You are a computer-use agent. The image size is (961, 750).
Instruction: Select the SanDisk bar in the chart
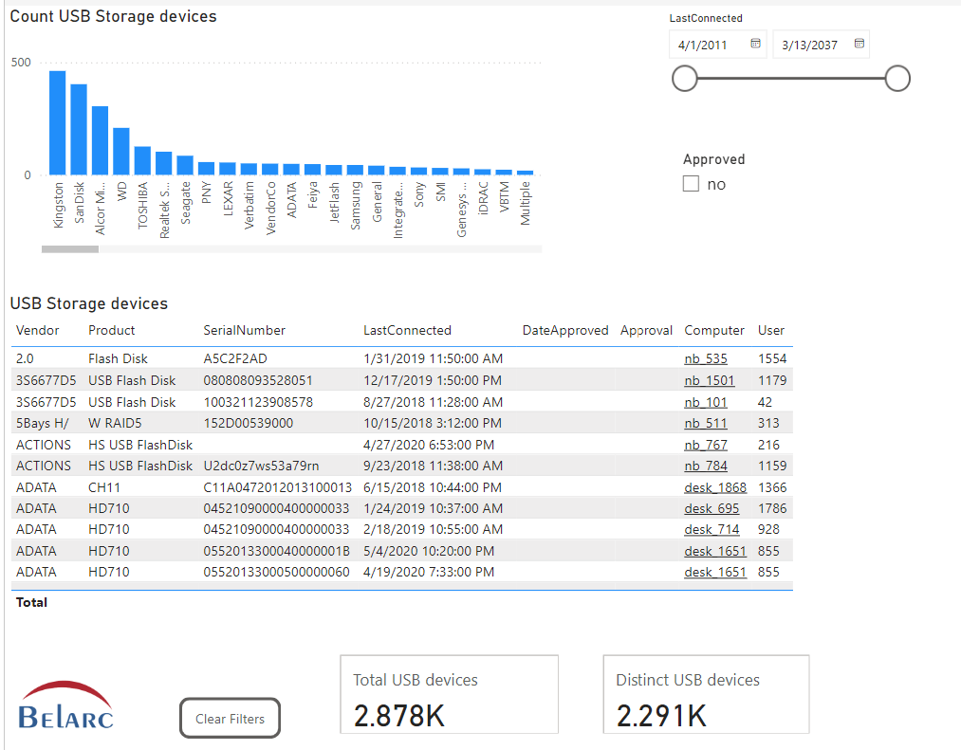(79, 130)
